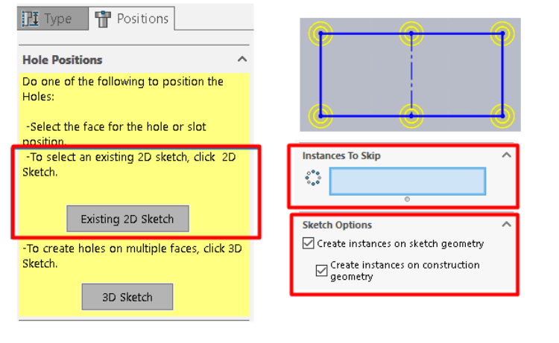Collapse the Hole Positions section
The height and width of the screenshot is (343, 559).
pyautogui.click(x=241, y=60)
